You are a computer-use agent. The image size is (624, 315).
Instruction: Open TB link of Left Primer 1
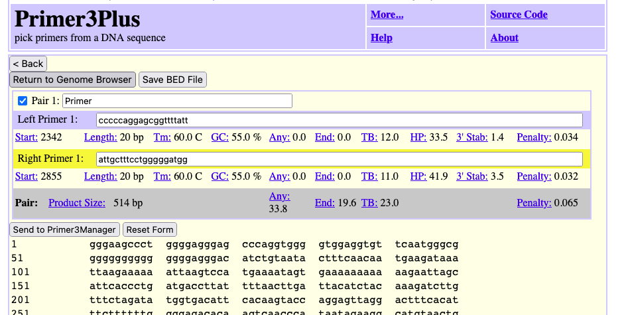pyautogui.click(x=369, y=137)
